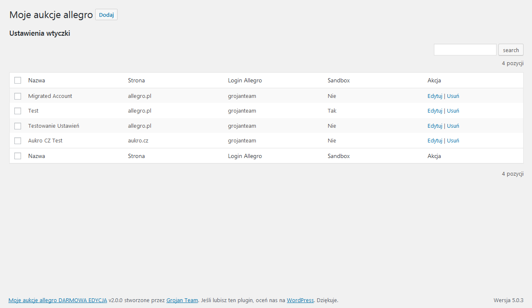Click the Sandbox footer column label
Viewport: 532px width, 308px height.
pyautogui.click(x=339, y=156)
